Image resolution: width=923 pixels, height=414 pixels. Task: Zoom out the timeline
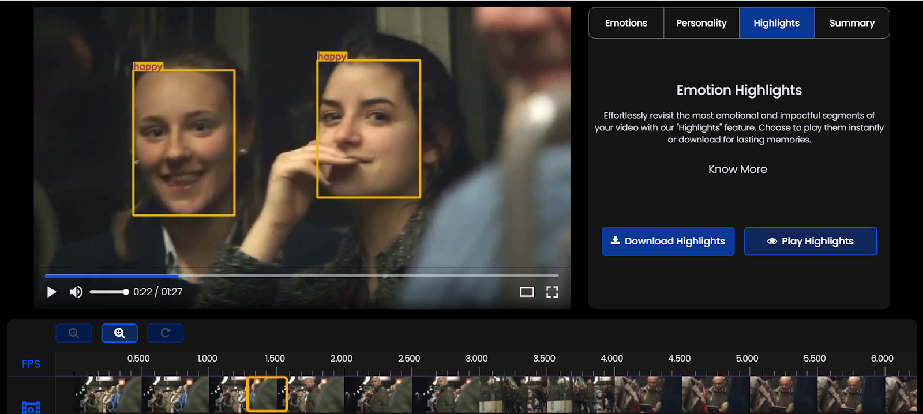point(73,333)
